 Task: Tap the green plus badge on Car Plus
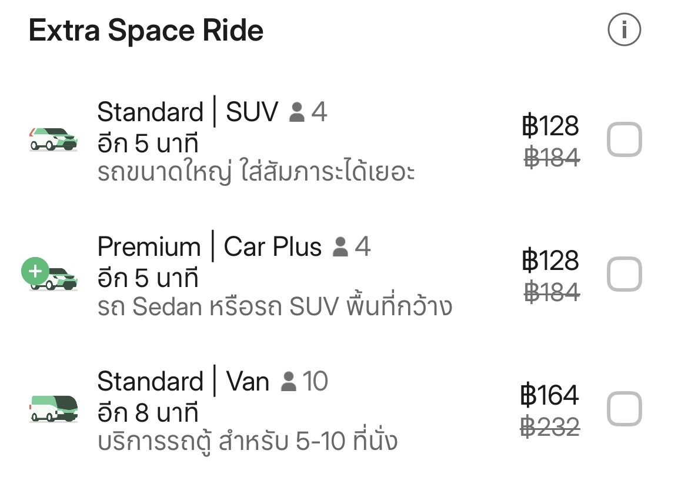(35, 271)
